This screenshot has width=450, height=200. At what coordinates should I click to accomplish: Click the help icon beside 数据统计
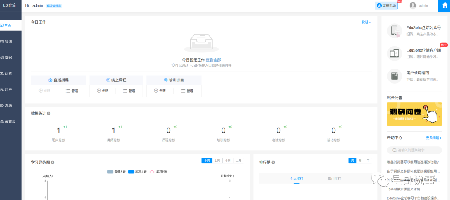(49, 114)
